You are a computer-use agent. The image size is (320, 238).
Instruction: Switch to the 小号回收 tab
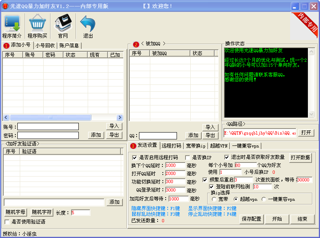pyautogui.click(x=45, y=45)
